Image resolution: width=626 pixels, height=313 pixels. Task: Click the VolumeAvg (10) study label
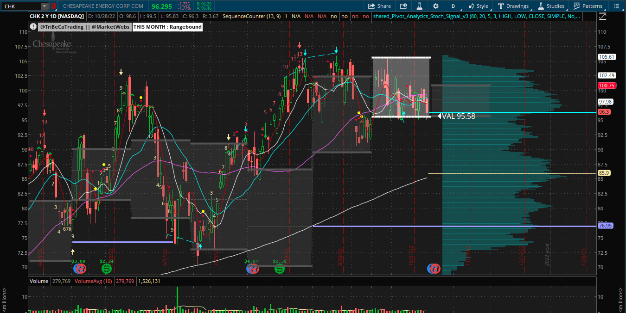tap(93, 281)
